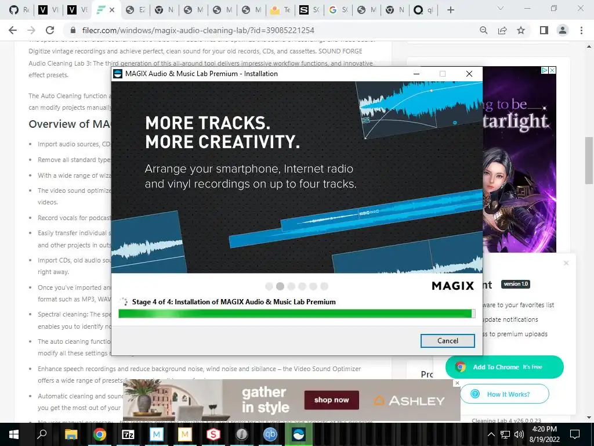The image size is (594, 446).
Task: Click 'Record vocals for podcast' bullet text
Action: click(74, 218)
